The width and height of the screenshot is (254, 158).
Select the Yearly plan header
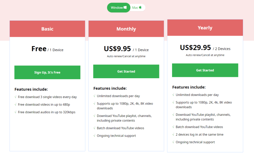coord(205,28)
